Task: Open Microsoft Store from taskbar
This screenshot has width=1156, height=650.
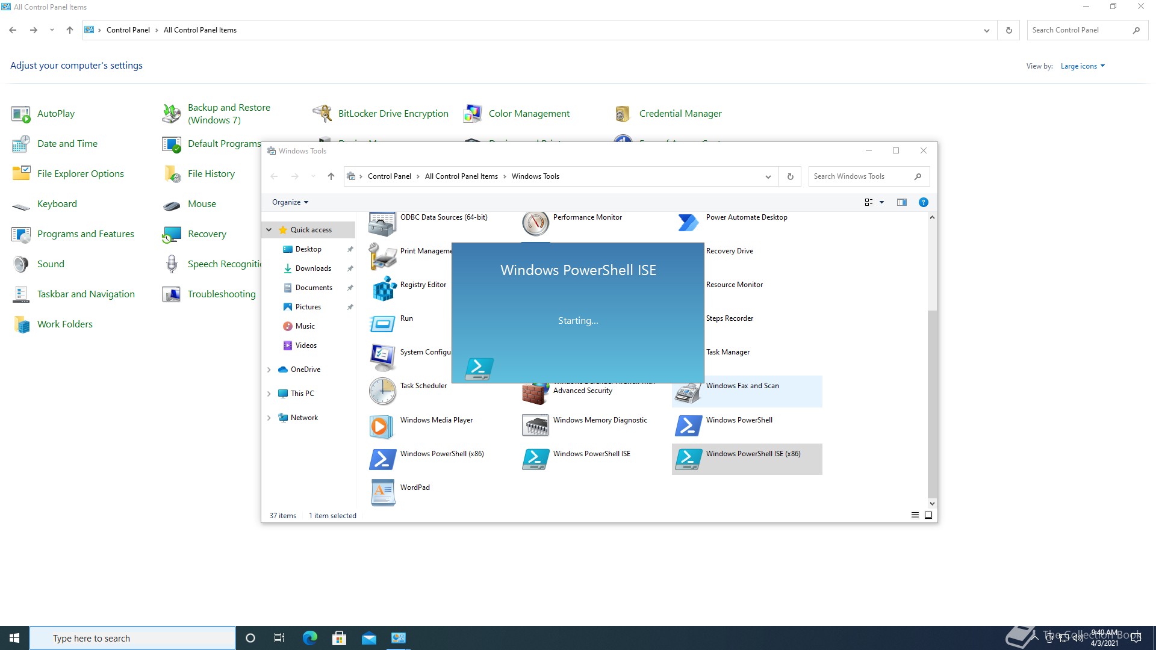Action: (339, 638)
